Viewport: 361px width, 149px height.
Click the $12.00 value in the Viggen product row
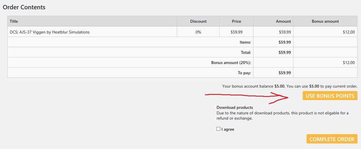[349, 32]
